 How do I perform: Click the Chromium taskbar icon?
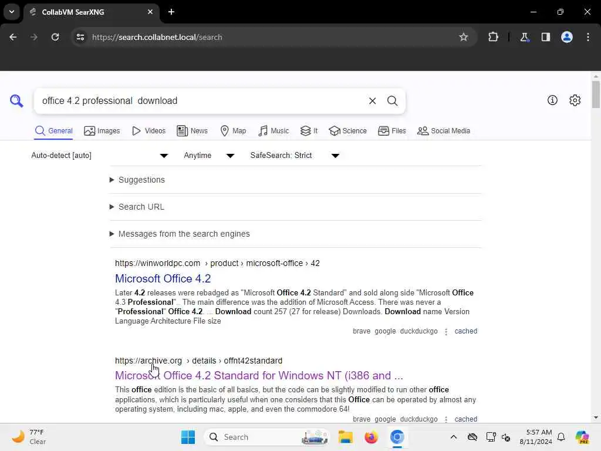point(397,437)
